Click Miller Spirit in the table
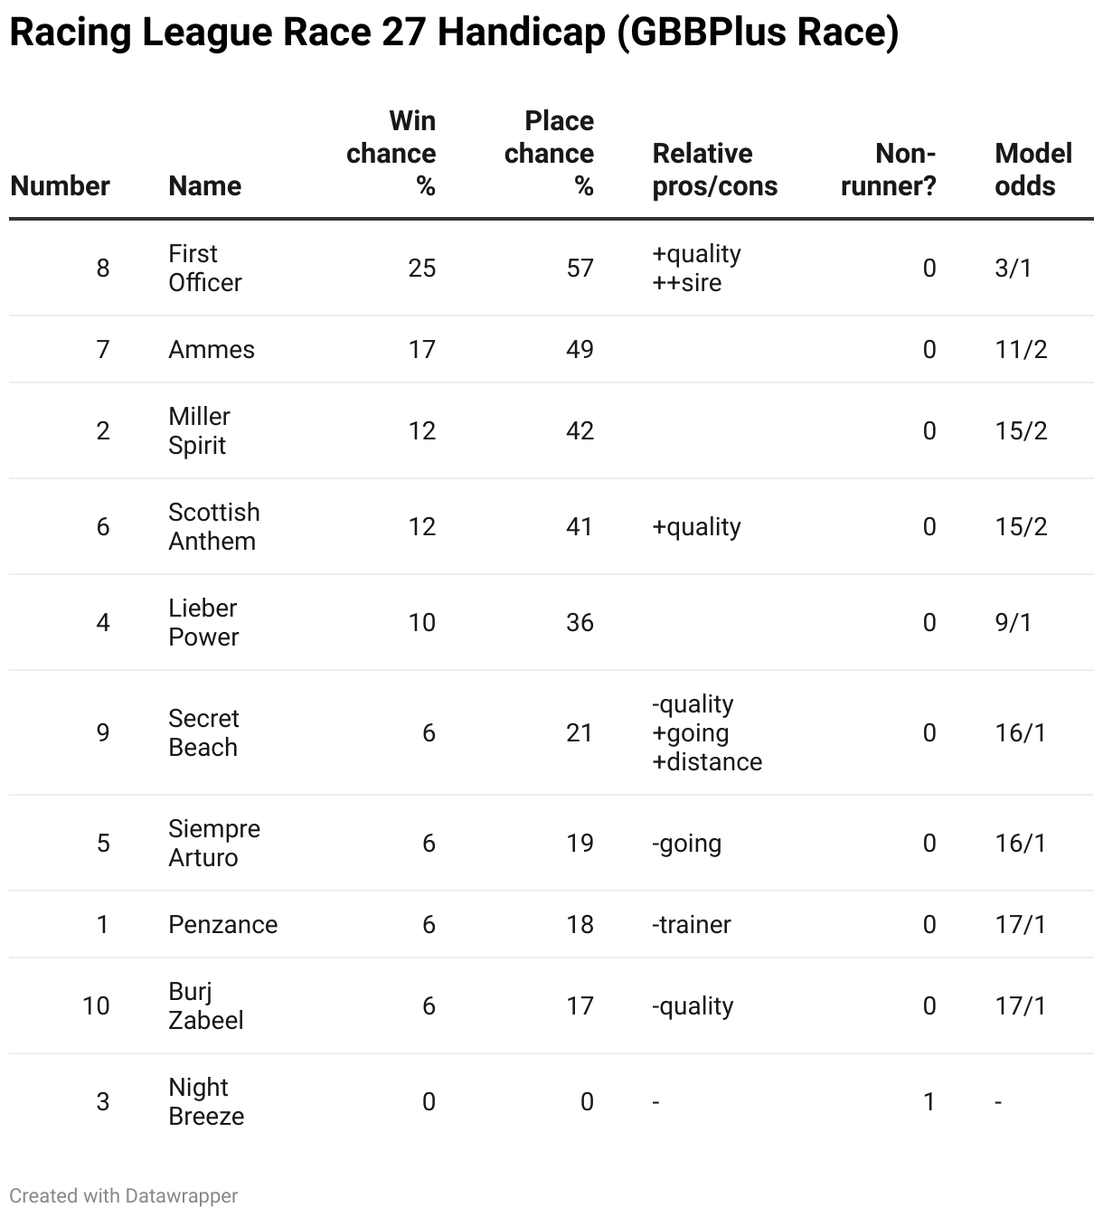This screenshot has width=1103, height=1217. pyautogui.click(x=199, y=430)
